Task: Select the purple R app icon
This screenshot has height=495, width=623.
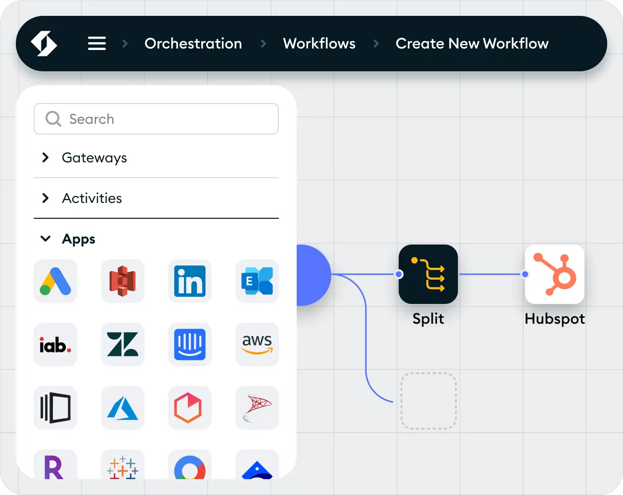Action: 55,464
